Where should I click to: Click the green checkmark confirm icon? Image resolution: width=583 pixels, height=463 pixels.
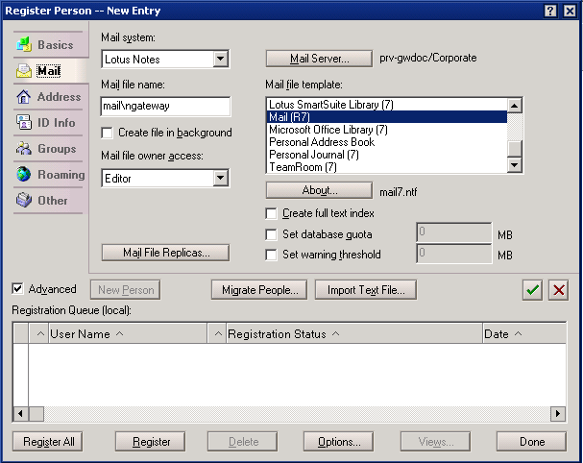[x=532, y=290]
